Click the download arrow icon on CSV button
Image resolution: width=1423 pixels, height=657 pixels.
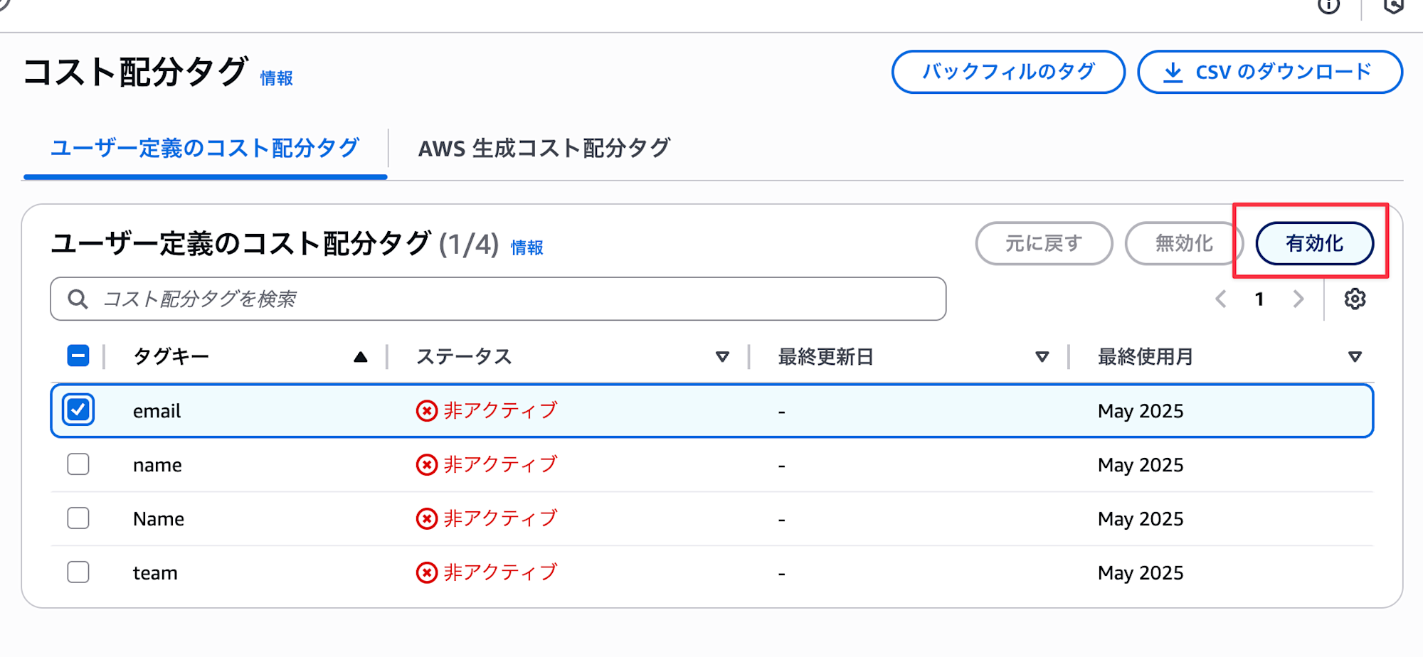[1173, 72]
